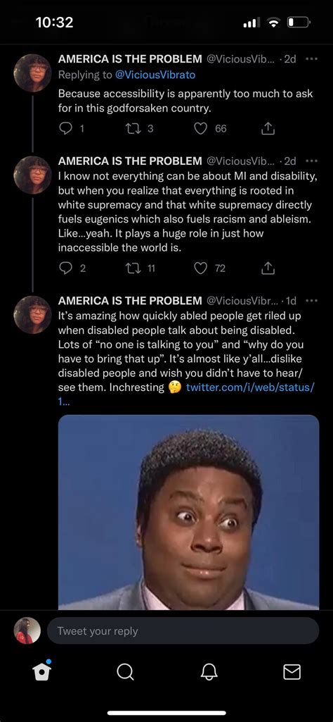Open more options for the third tweet
The width and height of the screenshot is (333, 722).
tap(311, 301)
